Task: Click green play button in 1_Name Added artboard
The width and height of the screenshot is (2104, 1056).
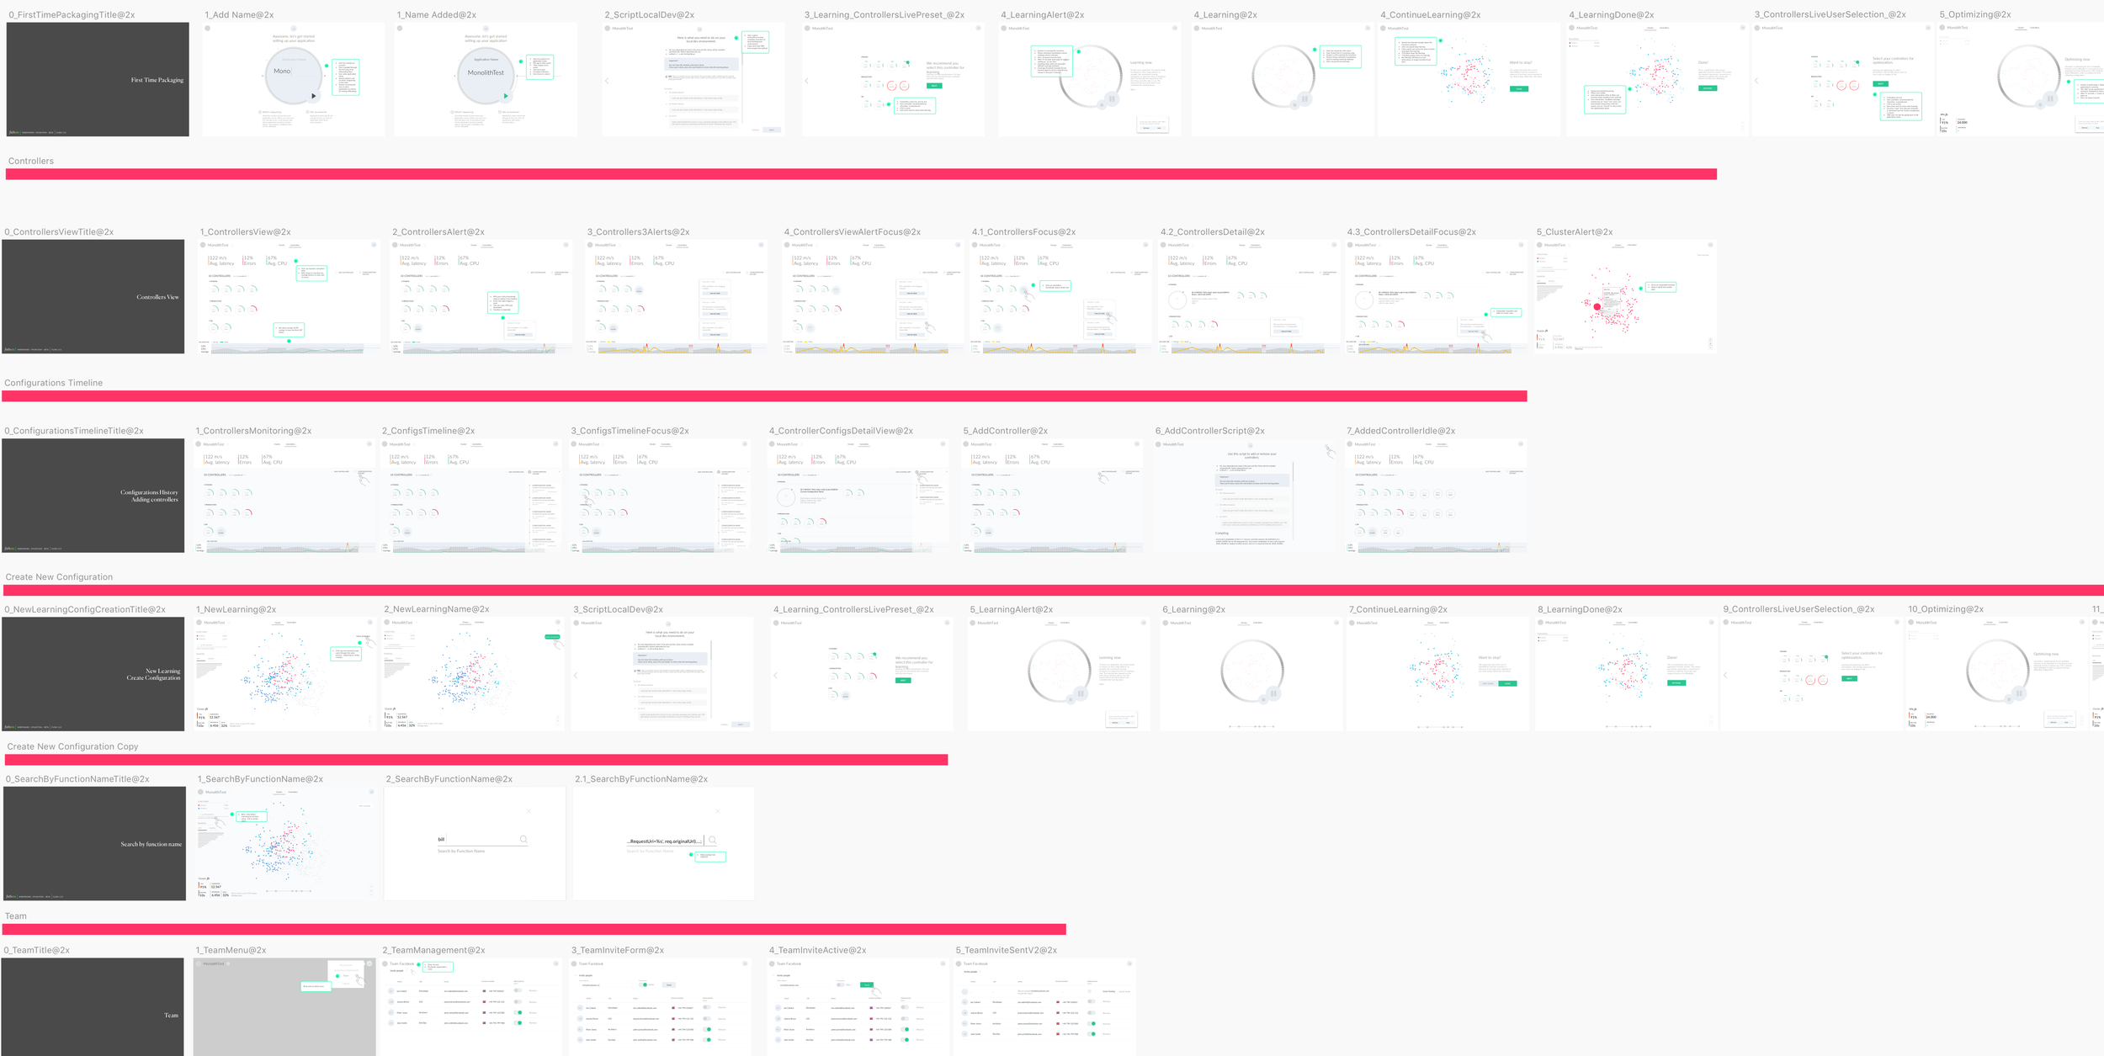Action: (506, 96)
